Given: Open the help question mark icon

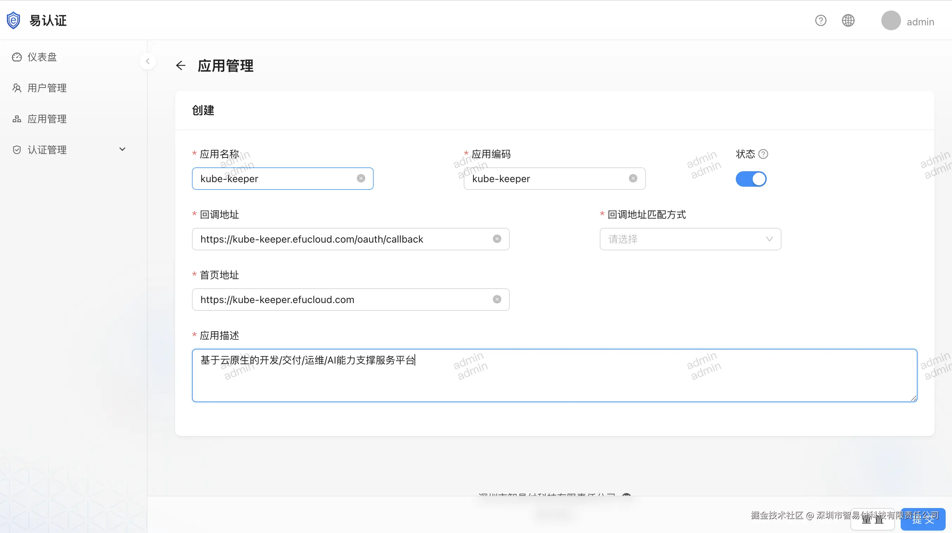Looking at the screenshot, I should pyautogui.click(x=821, y=20).
